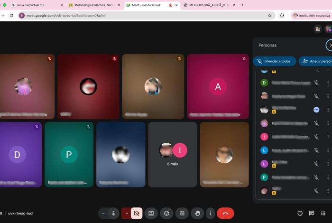This screenshot has height=223, width=332.
Task: Click the Añadir personas button
Action: tap(316, 61)
